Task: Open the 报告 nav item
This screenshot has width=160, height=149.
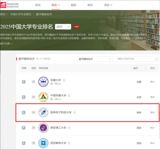Action: (90, 5)
